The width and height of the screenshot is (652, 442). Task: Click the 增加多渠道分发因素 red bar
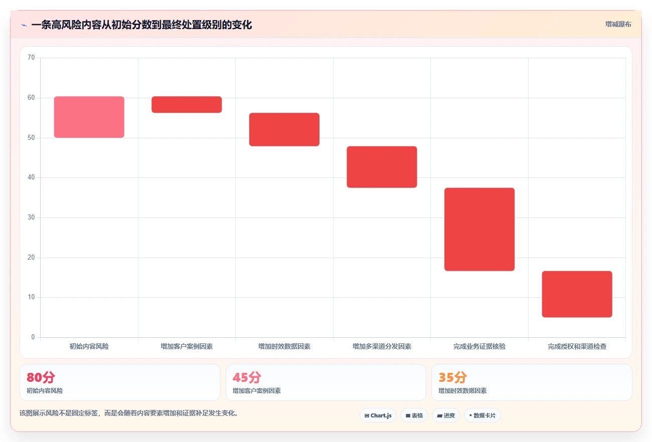[x=382, y=167]
